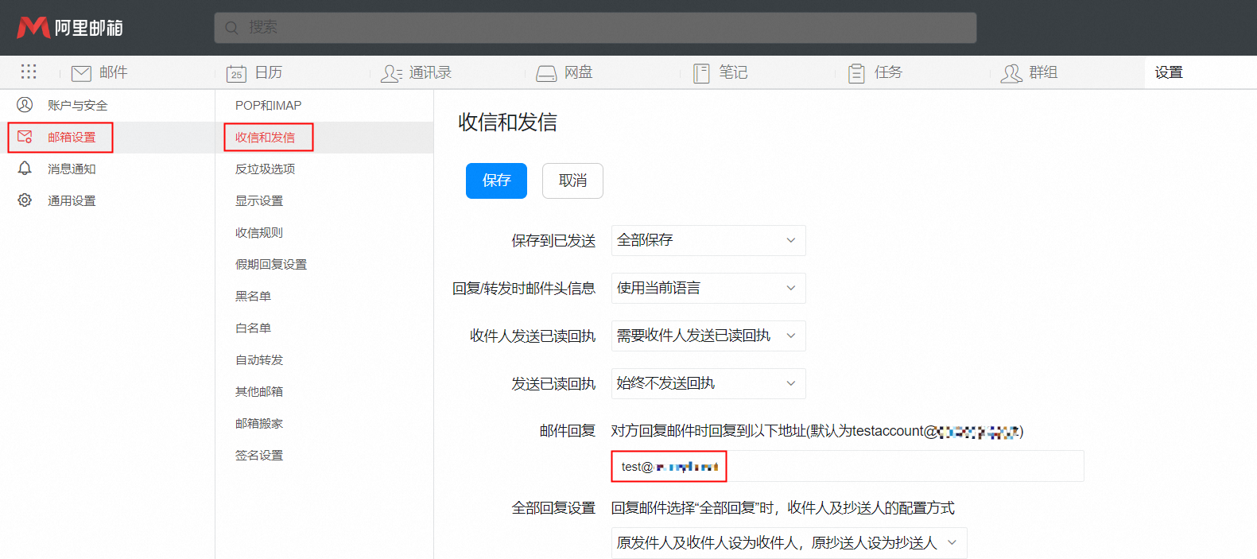Viewport: 1257px width, 559px height.
Task: Click the groups (群组) icon
Action: (x=1011, y=73)
